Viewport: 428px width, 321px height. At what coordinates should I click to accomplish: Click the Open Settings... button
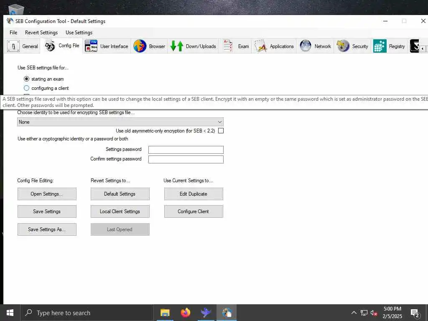pyautogui.click(x=47, y=194)
